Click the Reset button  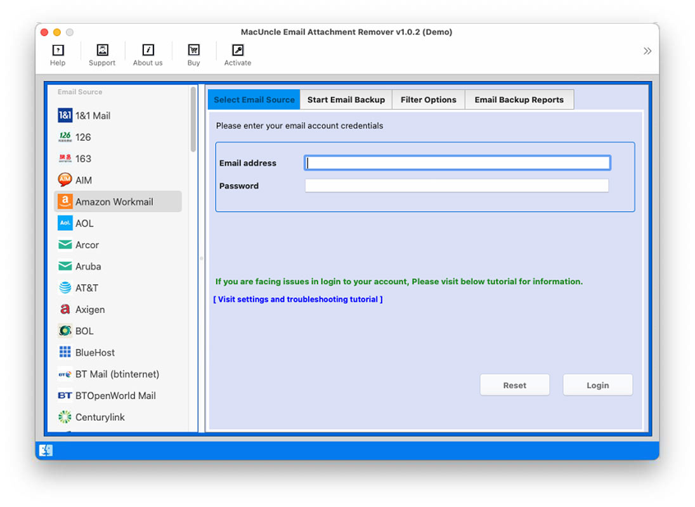(x=514, y=385)
